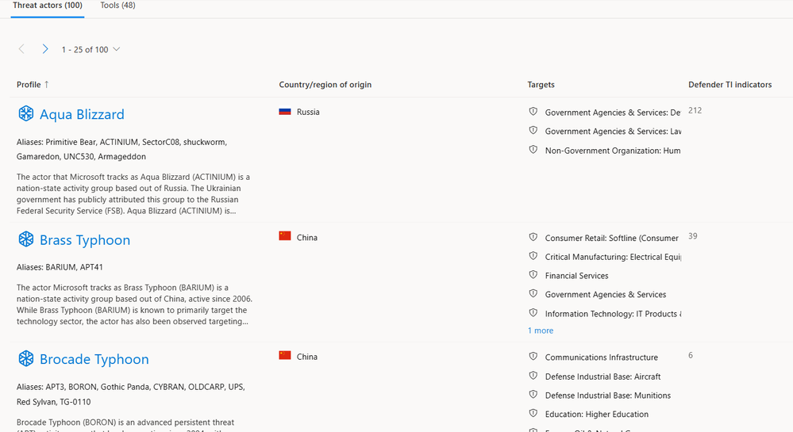The height and width of the screenshot is (432, 793).
Task: Open the Brocade Typhoon profile link
Action: point(94,359)
